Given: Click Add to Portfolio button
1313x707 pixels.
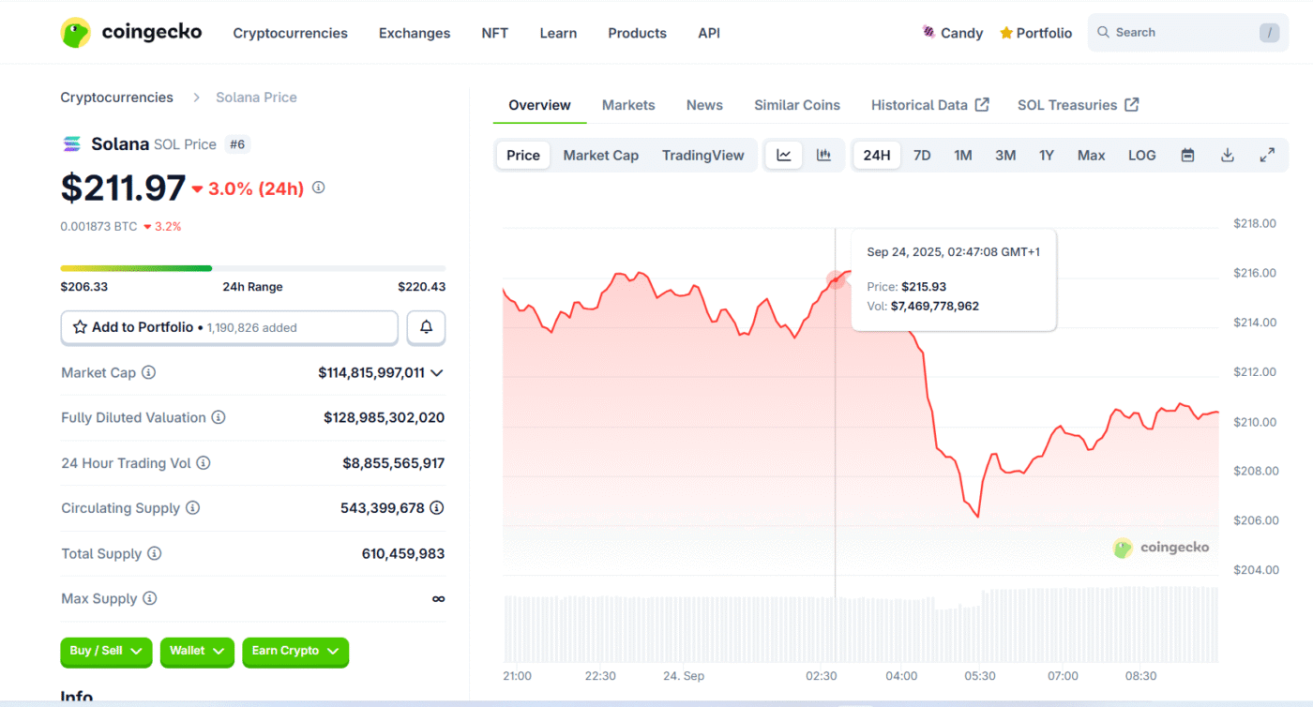Looking at the screenshot, I should pos(229,327).
